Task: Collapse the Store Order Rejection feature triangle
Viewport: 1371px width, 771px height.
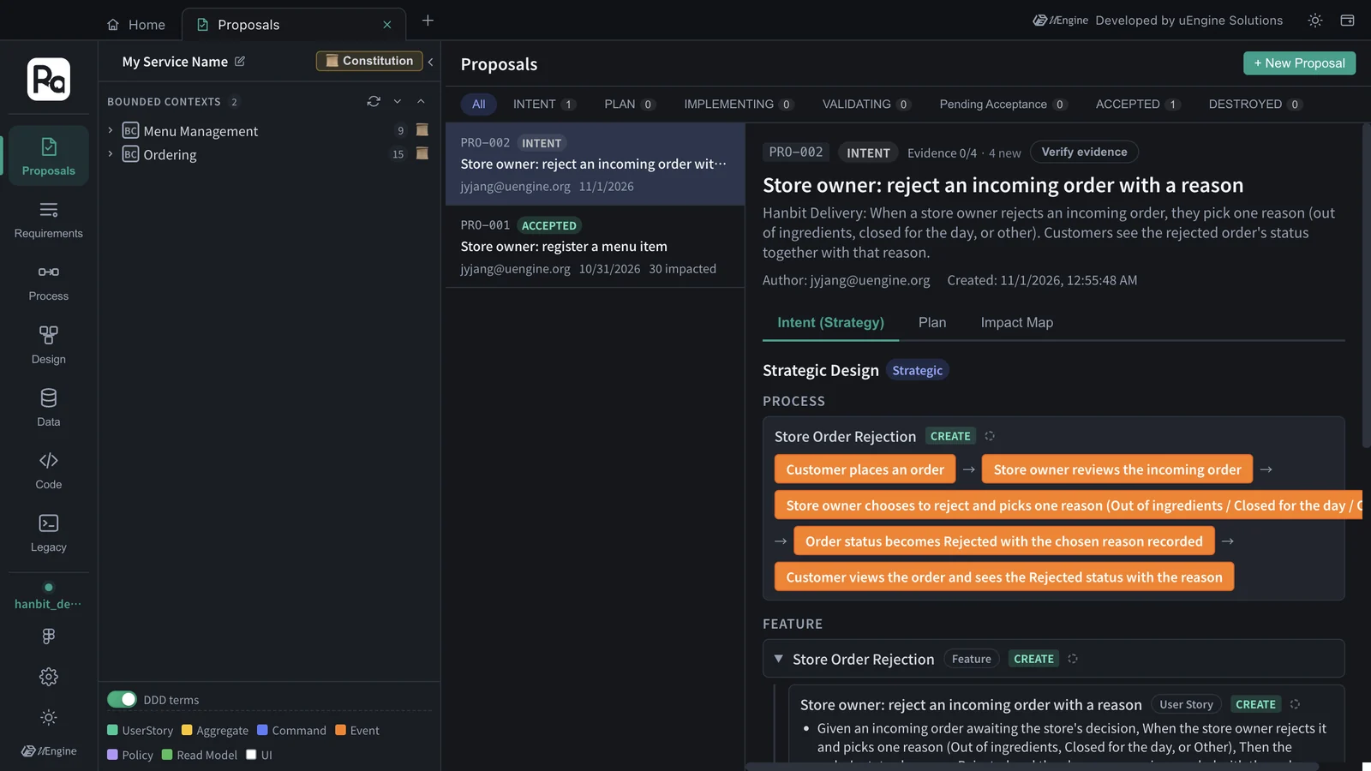Action: pyautogui.click(x=778, y=659)
